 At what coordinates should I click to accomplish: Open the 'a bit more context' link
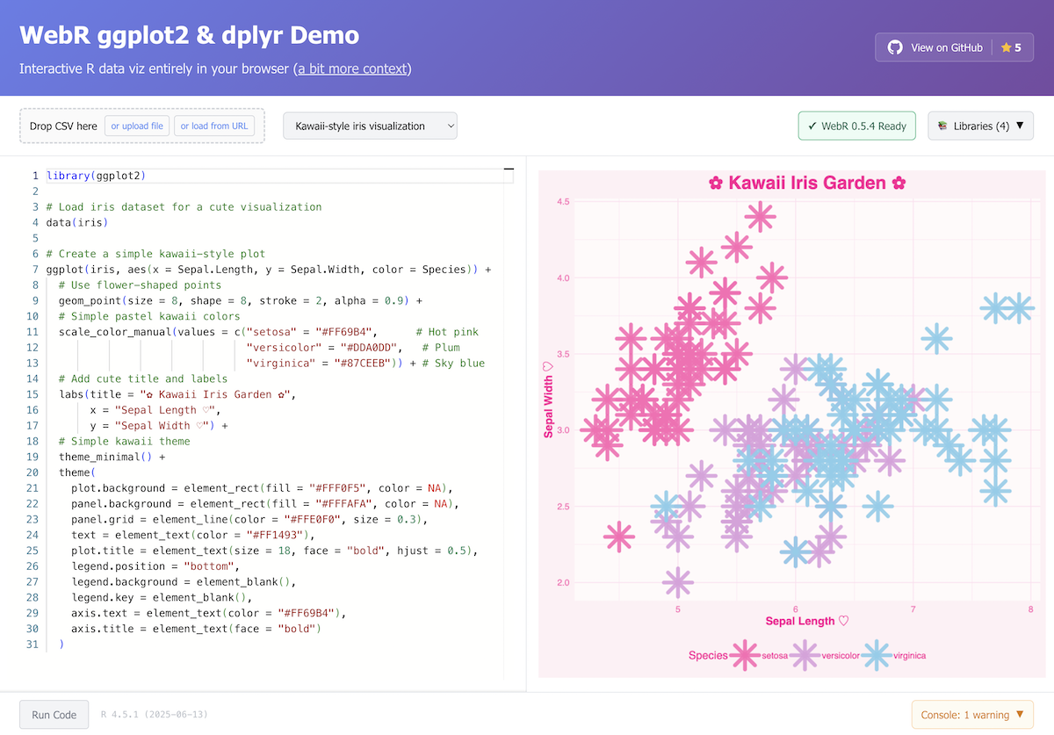tap(352, 68)
